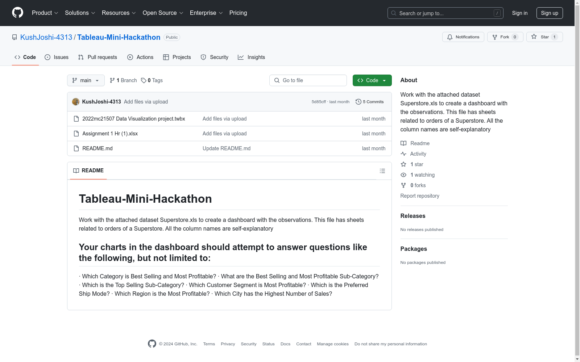This screenshot has height=362, width=580.
Task: Click Manage cookies in the footer
Action: coord(333,344)
